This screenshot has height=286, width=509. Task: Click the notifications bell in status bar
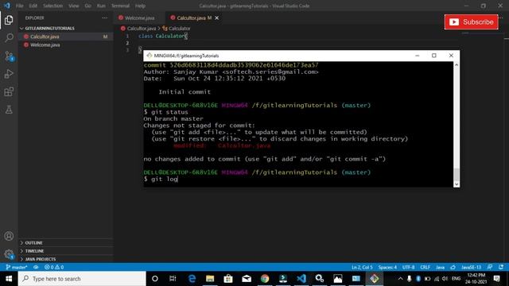[501, 267]
